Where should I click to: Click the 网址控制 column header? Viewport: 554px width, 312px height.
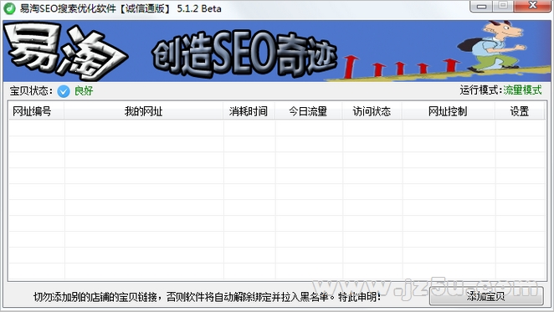click(x=449, y=111)
